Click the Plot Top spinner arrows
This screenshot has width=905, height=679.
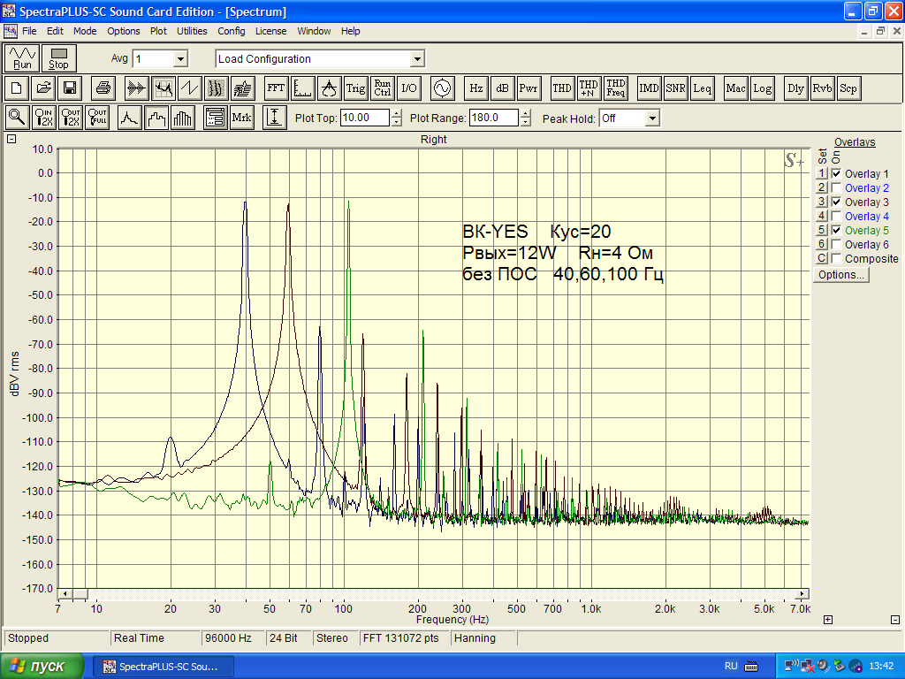[x=397, y=118]
